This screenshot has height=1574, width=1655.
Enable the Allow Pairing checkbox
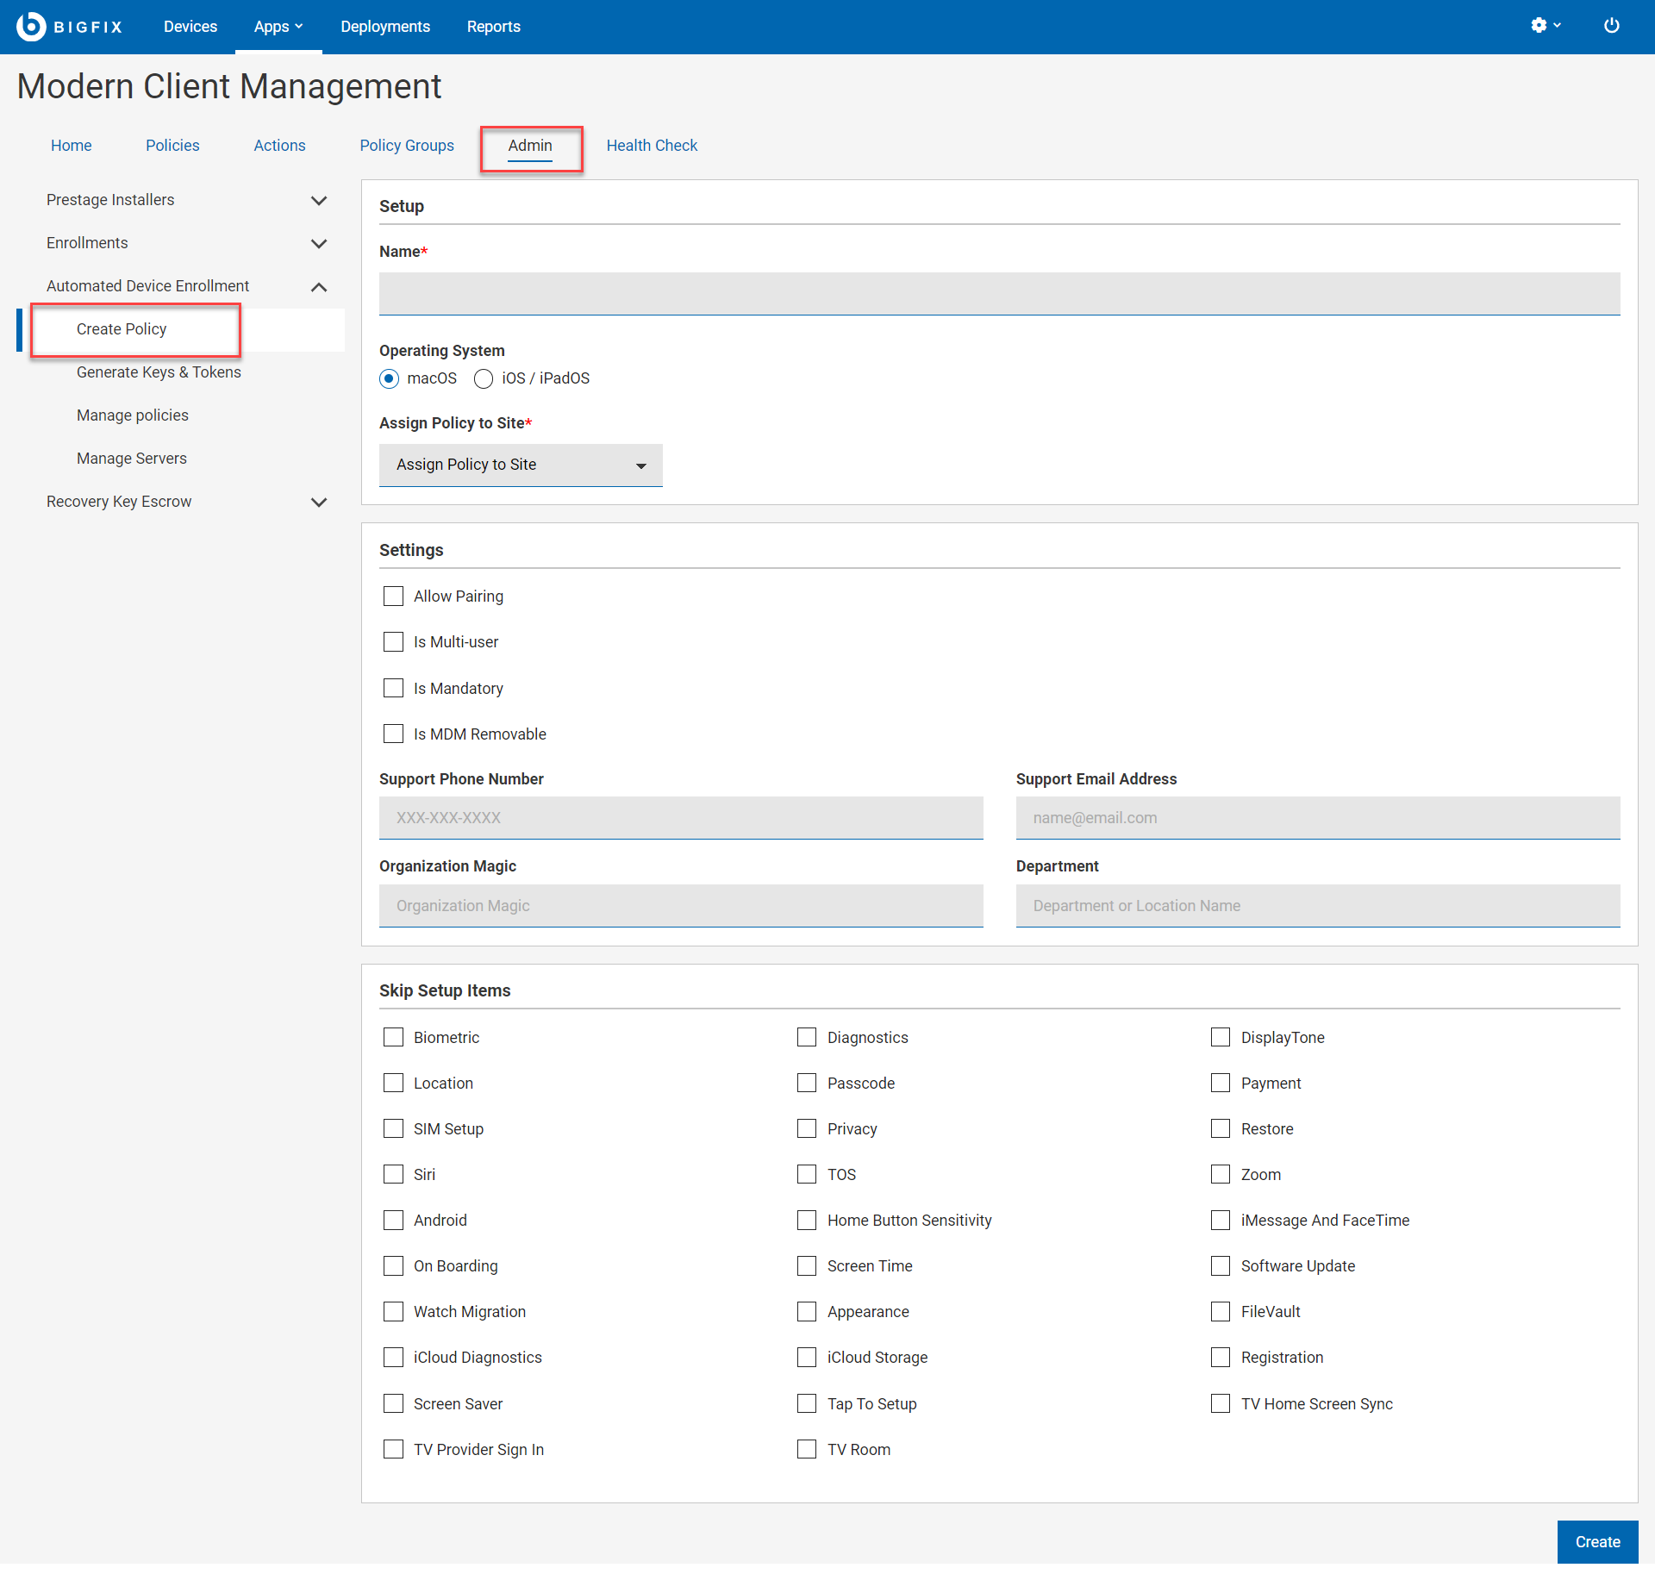pyautogui.click(x=393, y=596)
